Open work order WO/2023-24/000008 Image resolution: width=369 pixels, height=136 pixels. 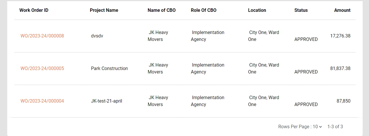[x=42, y=36]
